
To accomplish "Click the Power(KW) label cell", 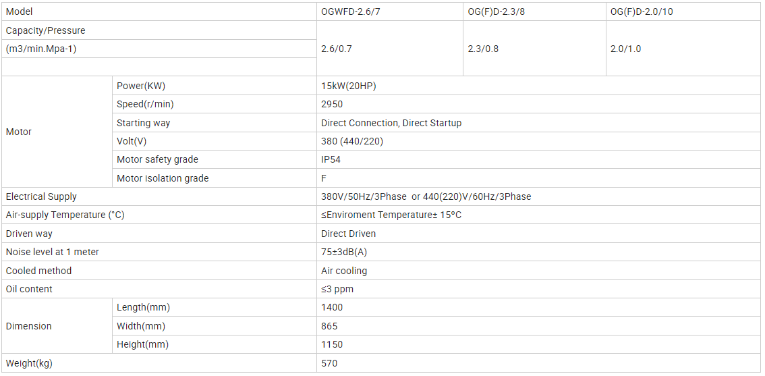I will point(215,86).
